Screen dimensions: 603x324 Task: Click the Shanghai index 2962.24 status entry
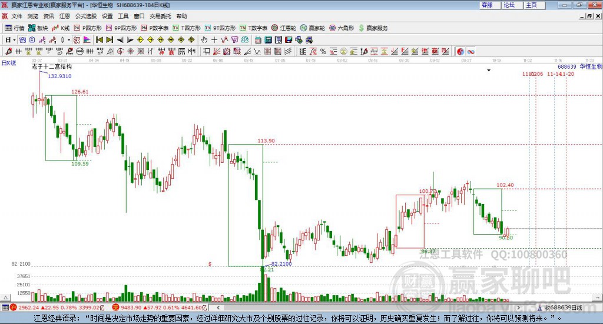(58, 308)
